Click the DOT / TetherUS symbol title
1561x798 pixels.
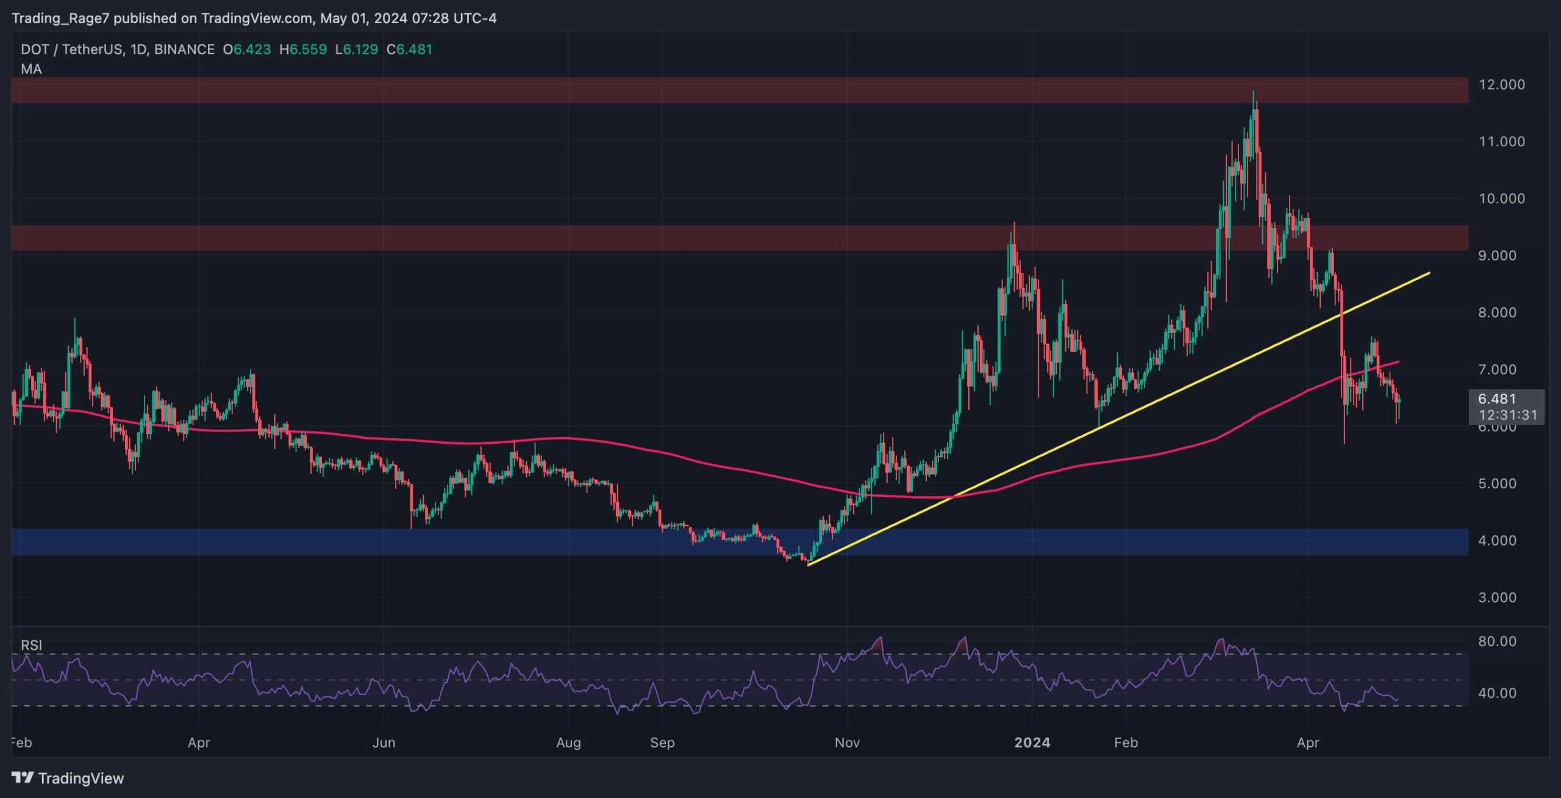(x=71, y=49)
